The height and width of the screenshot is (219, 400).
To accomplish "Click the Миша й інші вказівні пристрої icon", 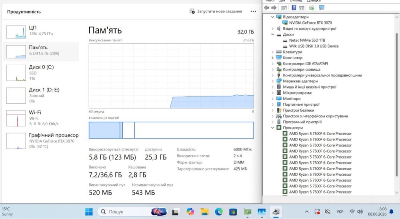I will (279, 87).
